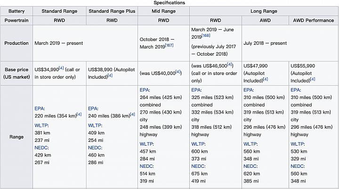Click the '267 mi' NEDC value
Screen dimensions: 339x189
coord(42,163)
